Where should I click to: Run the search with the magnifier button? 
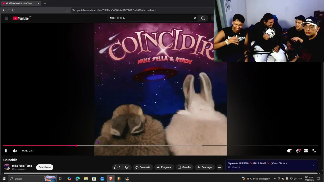tap(203, 18)
